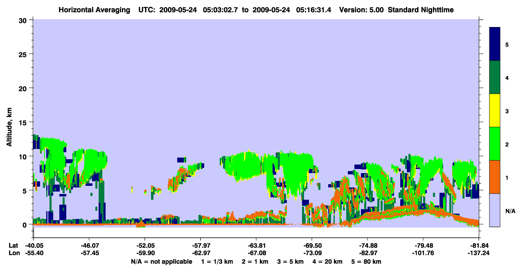Click the yellow colorbar segment for 3

point(495,111)
